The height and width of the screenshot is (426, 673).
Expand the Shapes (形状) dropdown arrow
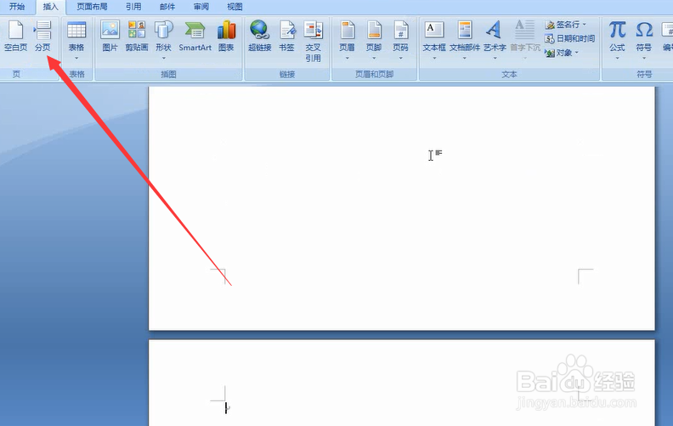(x=163, y=58)
